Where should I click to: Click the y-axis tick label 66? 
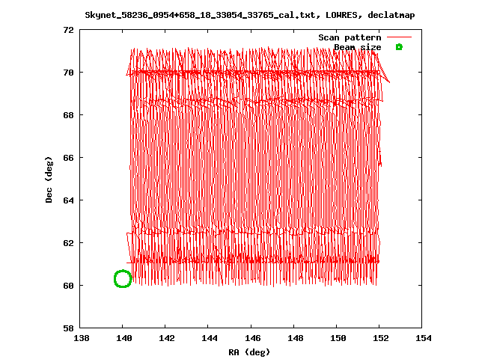pyautogui.click(x=68, y=158)
